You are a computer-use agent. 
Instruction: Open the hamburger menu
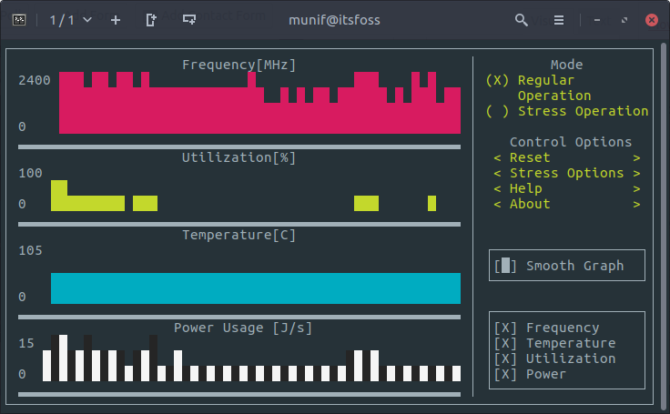(x=559, y=19)
